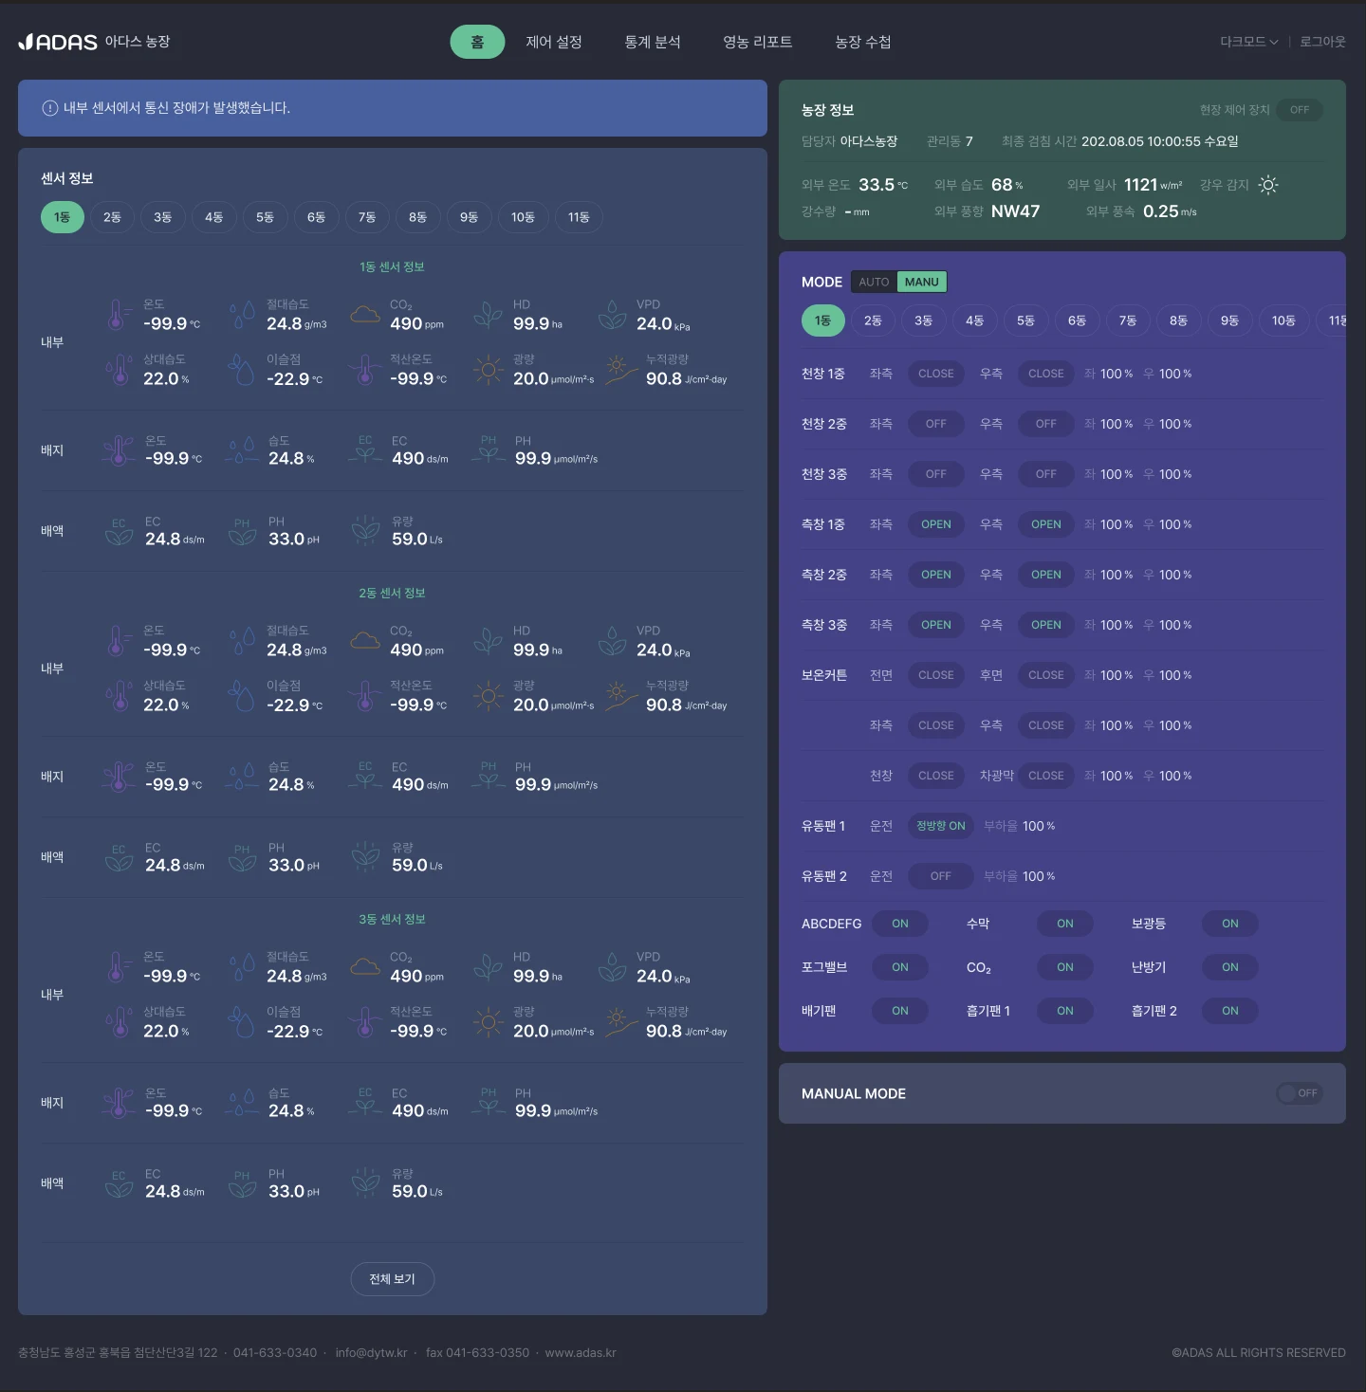This screenshot has height=1392, width=1366.
Task: Open the 천창 1중 좌측 CLOSE selector
Action: pos(936,374)
